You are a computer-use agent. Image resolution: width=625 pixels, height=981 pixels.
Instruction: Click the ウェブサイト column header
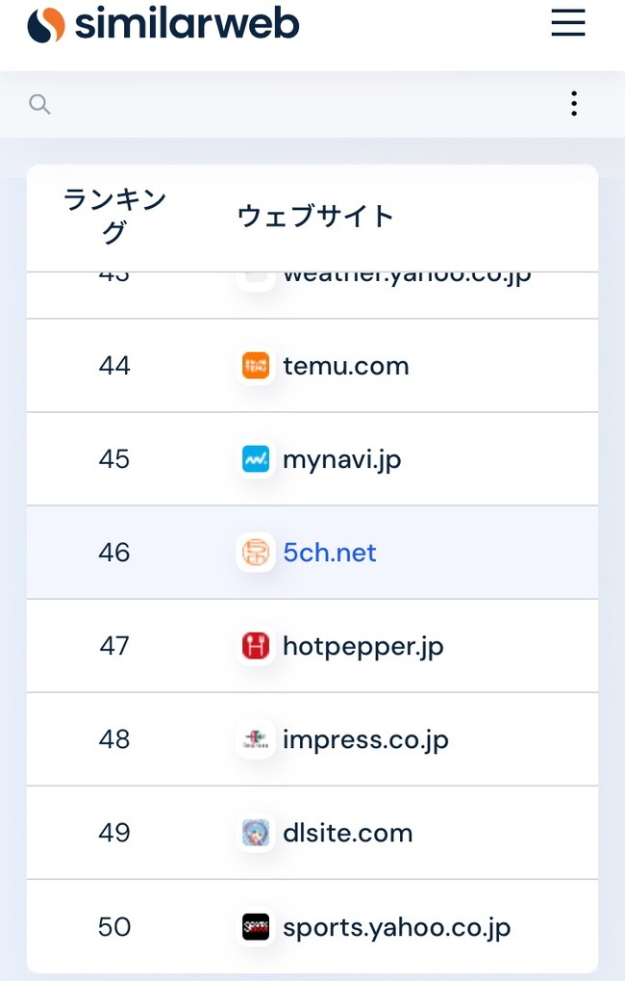tap(315, 217)
